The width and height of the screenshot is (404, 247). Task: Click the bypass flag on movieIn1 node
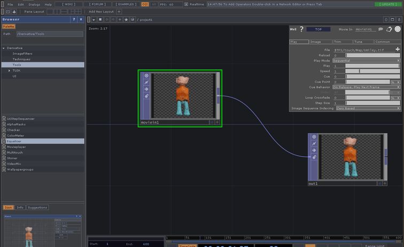click(146, 83)
